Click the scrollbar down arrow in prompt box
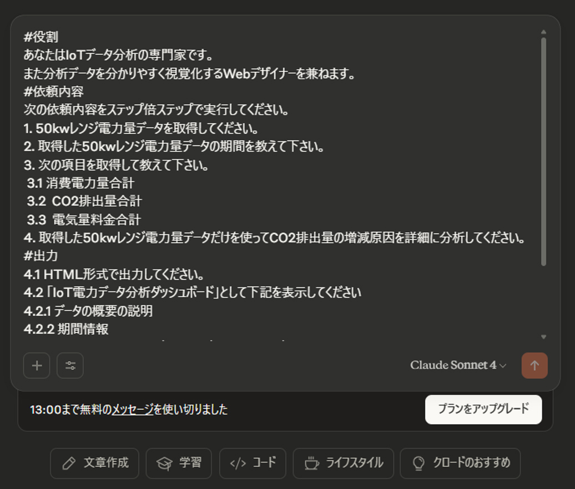This screenshot has width=575, height=489. tap(543, 337)
